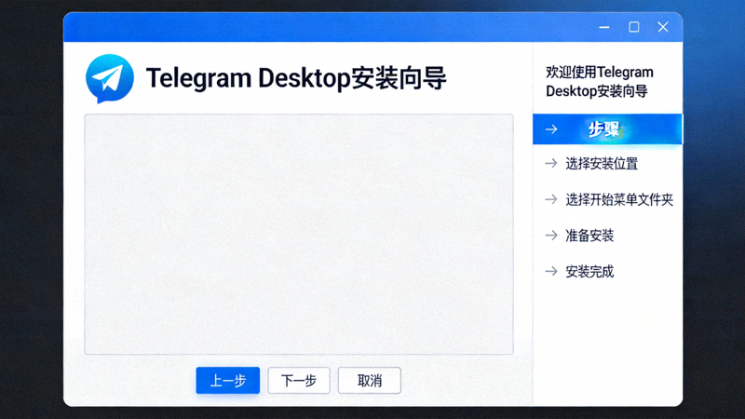Image resolution: width=745 pixels, height=419 pixels.
Task: Select the highlighted 步骤 step
Action: [x=608, y=129]
